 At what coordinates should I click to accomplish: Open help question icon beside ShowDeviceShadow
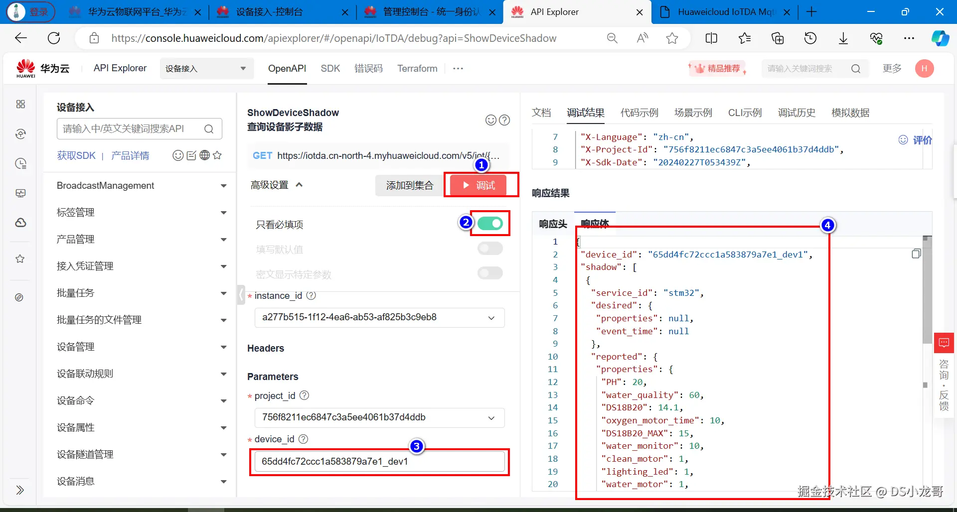504,120
